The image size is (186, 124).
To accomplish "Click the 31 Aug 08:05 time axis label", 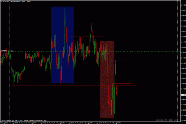I will 70,123.
